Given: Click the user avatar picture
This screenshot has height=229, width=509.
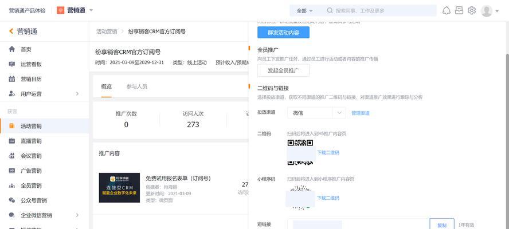Looking at the screenshot, I should tap(486, 11).
